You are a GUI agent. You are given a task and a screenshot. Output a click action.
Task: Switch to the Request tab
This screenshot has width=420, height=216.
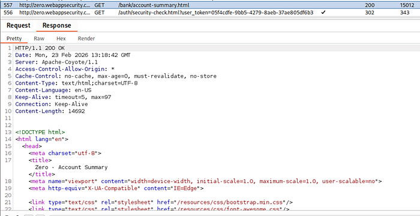coord(19,25)
